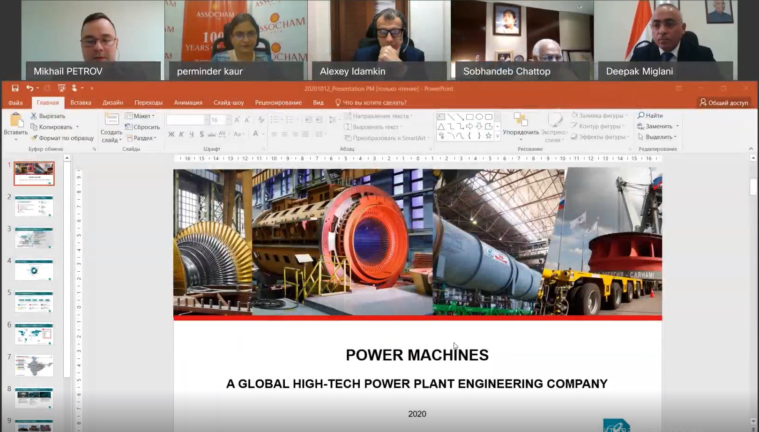Toggle underline Ч formatting
This screenshot has width=759, height=432.
191,134
